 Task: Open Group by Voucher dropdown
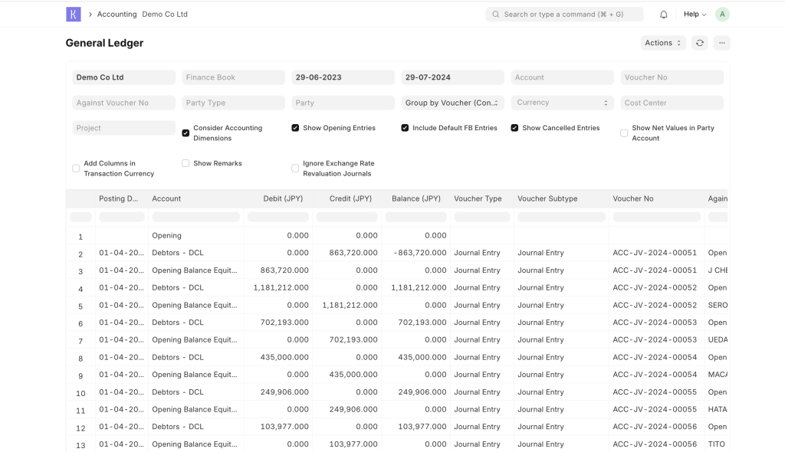(x=452, y=103)
